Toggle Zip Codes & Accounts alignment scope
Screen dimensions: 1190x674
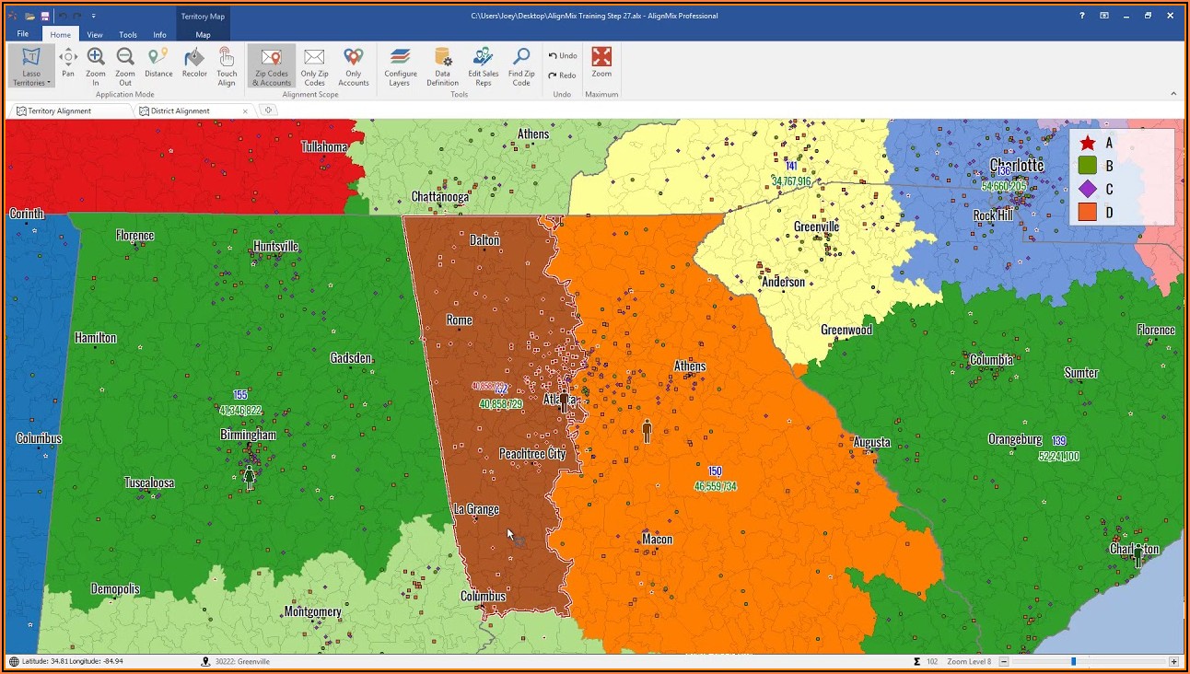(x=272, y=64)
